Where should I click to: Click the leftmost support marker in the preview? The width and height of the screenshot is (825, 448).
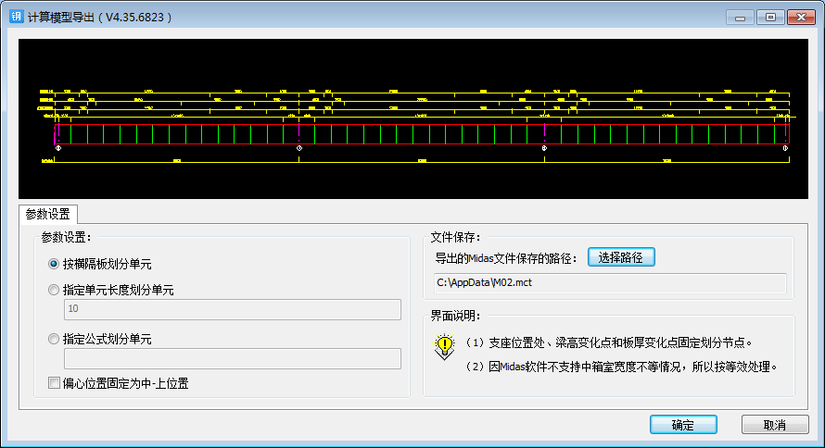(x=58, y=148)
